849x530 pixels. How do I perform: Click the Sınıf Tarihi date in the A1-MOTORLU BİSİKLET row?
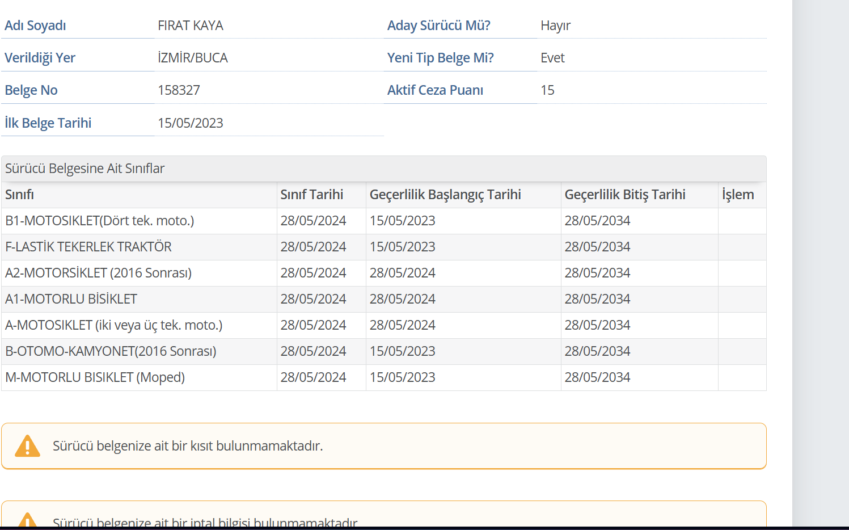click(313, 299)
